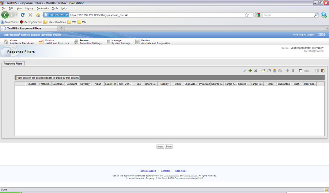The height and width of the screenshot is (193, 329).
Task: Open the Tools menu
Action: [x=55, y=8]
